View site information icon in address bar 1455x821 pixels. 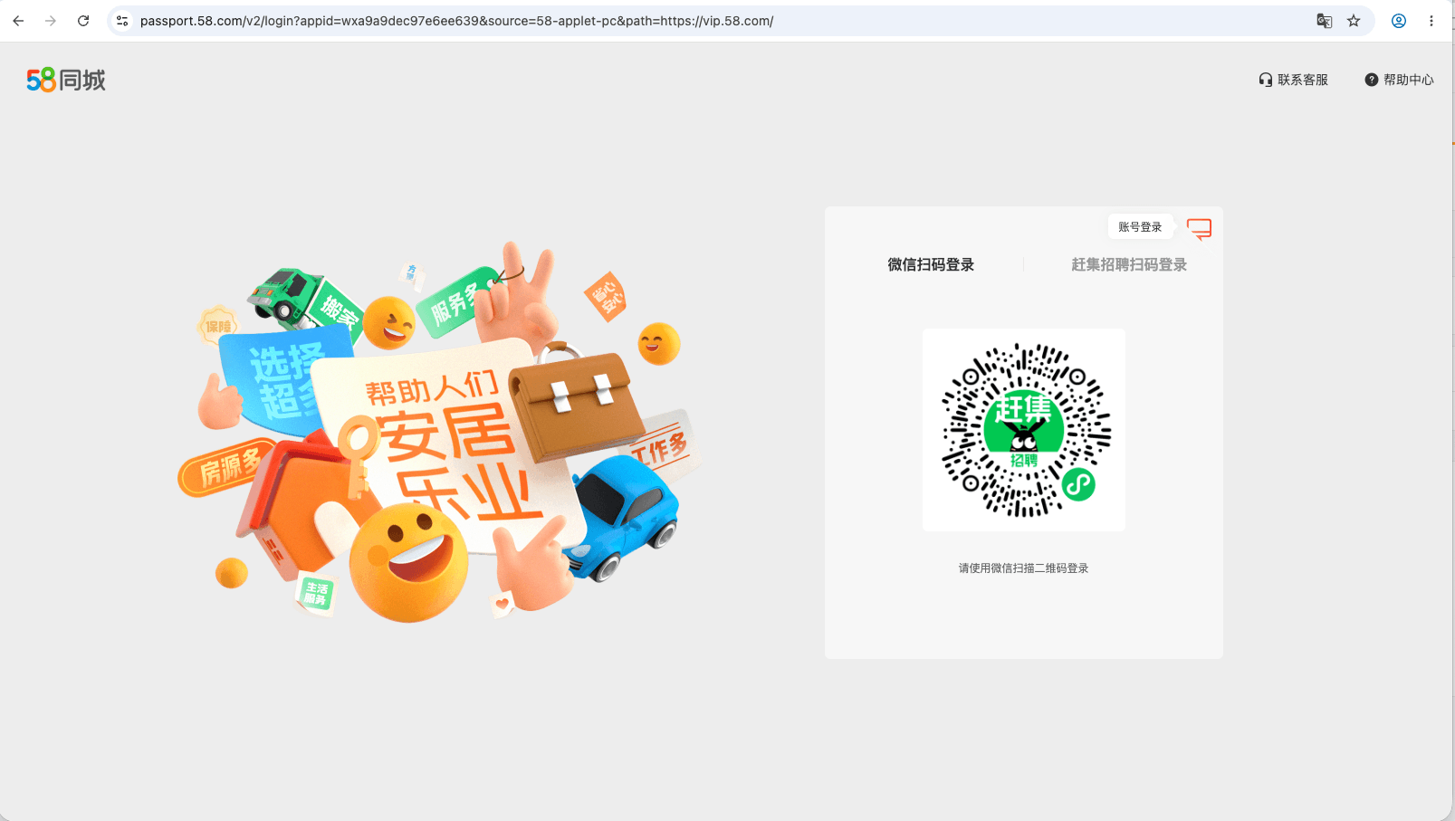[x=122, y=21]
